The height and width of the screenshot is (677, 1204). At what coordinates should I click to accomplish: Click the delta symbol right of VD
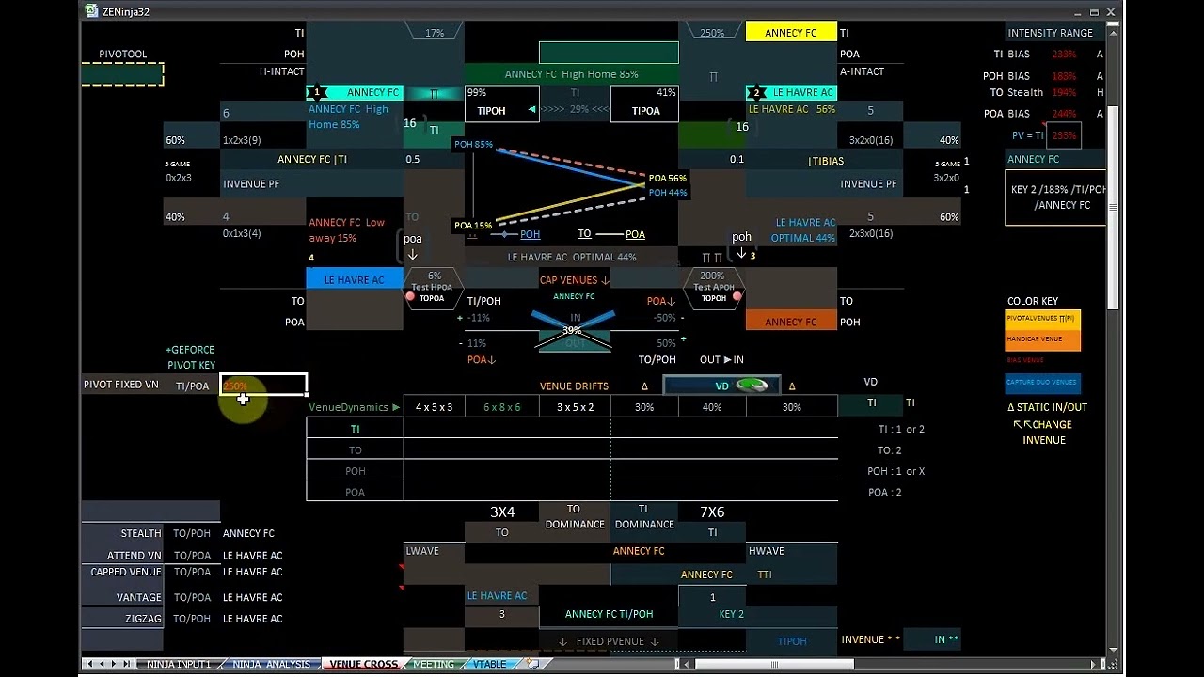(792, 386)
